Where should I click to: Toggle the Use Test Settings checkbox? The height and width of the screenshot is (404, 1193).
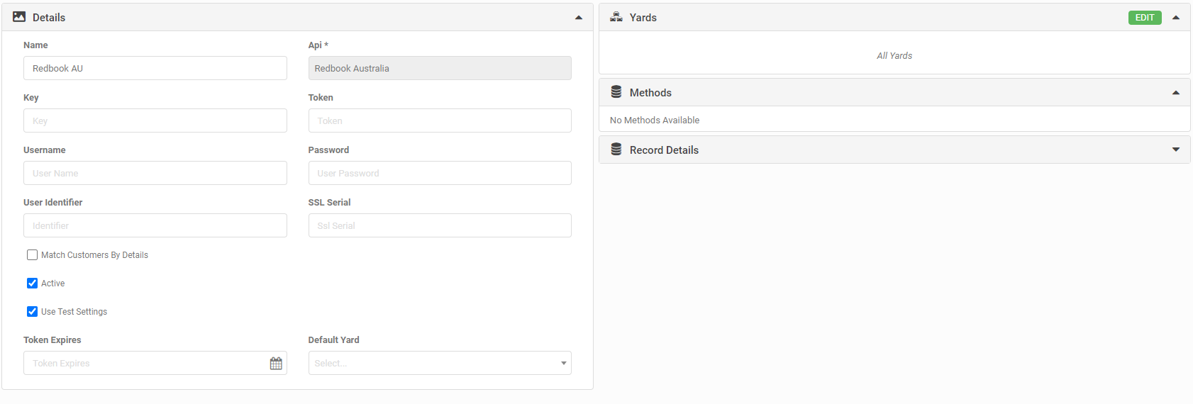click(33, 312)
